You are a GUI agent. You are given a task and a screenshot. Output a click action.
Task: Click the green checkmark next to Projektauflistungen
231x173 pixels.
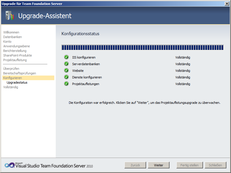coord(66,84)
